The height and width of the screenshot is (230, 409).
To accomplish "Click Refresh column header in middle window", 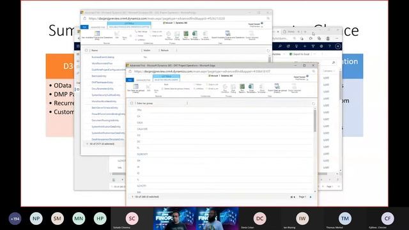I will point(165,50).
